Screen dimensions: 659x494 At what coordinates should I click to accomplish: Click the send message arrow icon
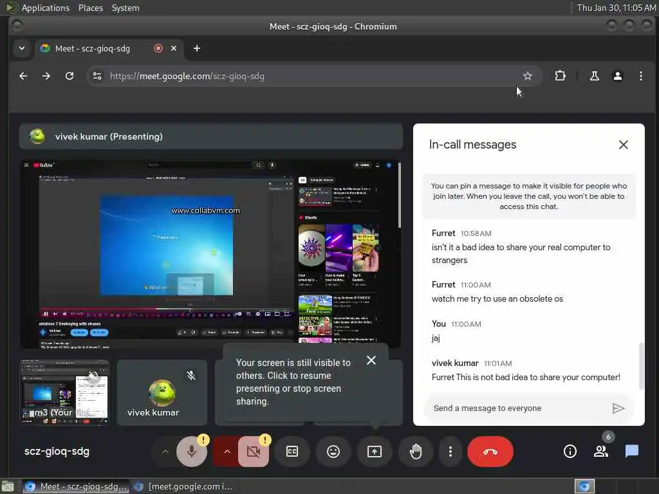coord(618,408)
